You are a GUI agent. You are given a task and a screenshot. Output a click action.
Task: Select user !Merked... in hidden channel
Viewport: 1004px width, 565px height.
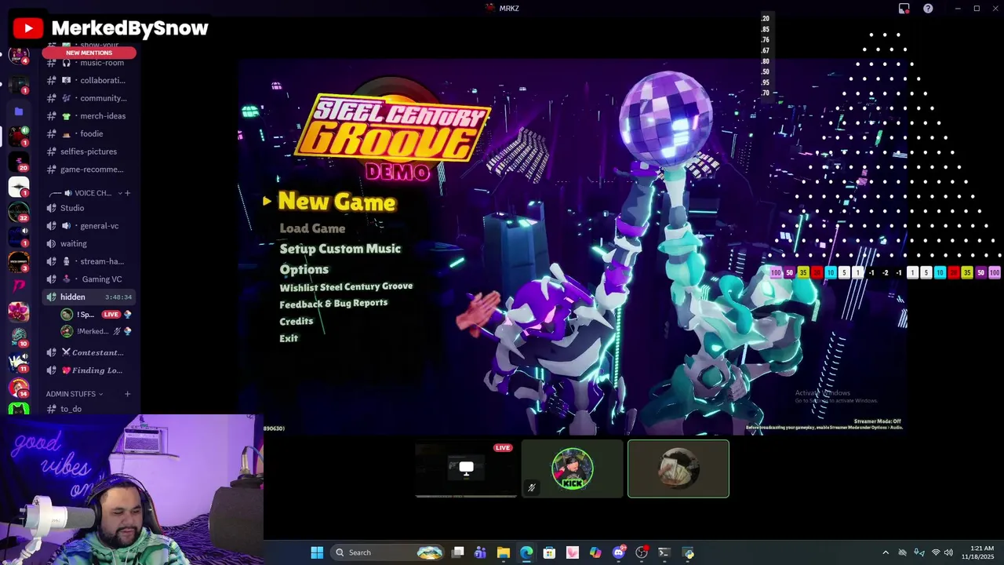(x=96, y=331)
